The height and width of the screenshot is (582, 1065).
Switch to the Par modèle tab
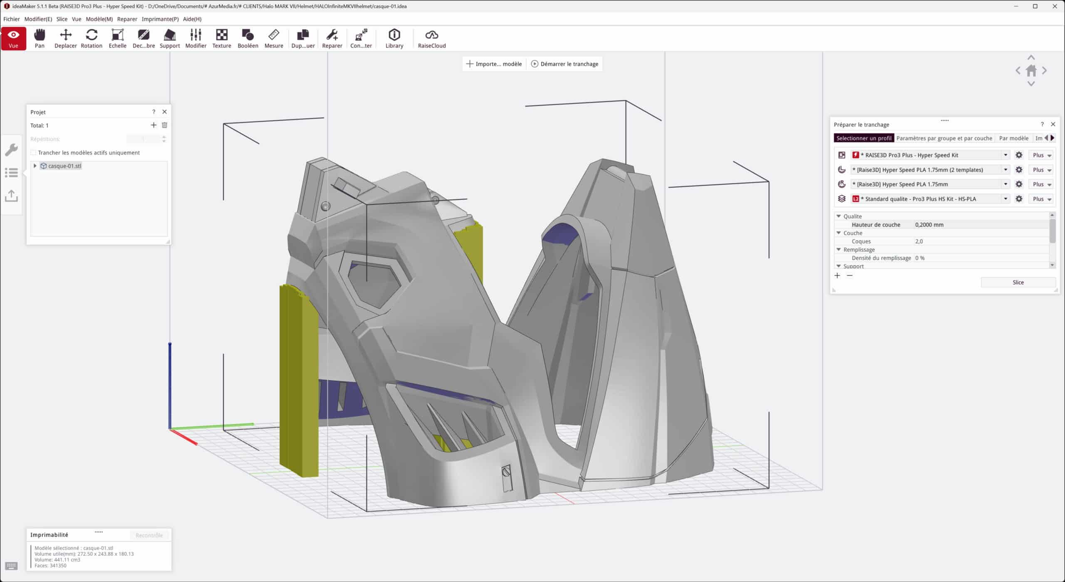point(1013,138)
